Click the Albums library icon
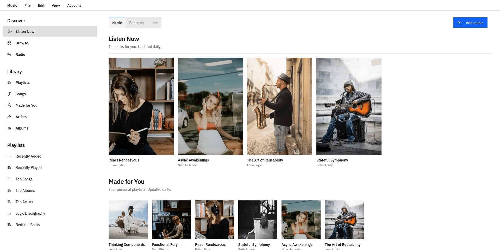The image size is (500, 250). point(9,128)
